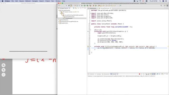
Task: Click the green Run button in Eclipse toolbar
Action: [x=84, y=6]
